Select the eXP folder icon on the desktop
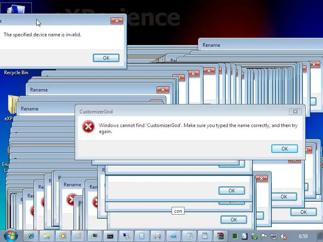Screen dimensions: 323x242 13,104
